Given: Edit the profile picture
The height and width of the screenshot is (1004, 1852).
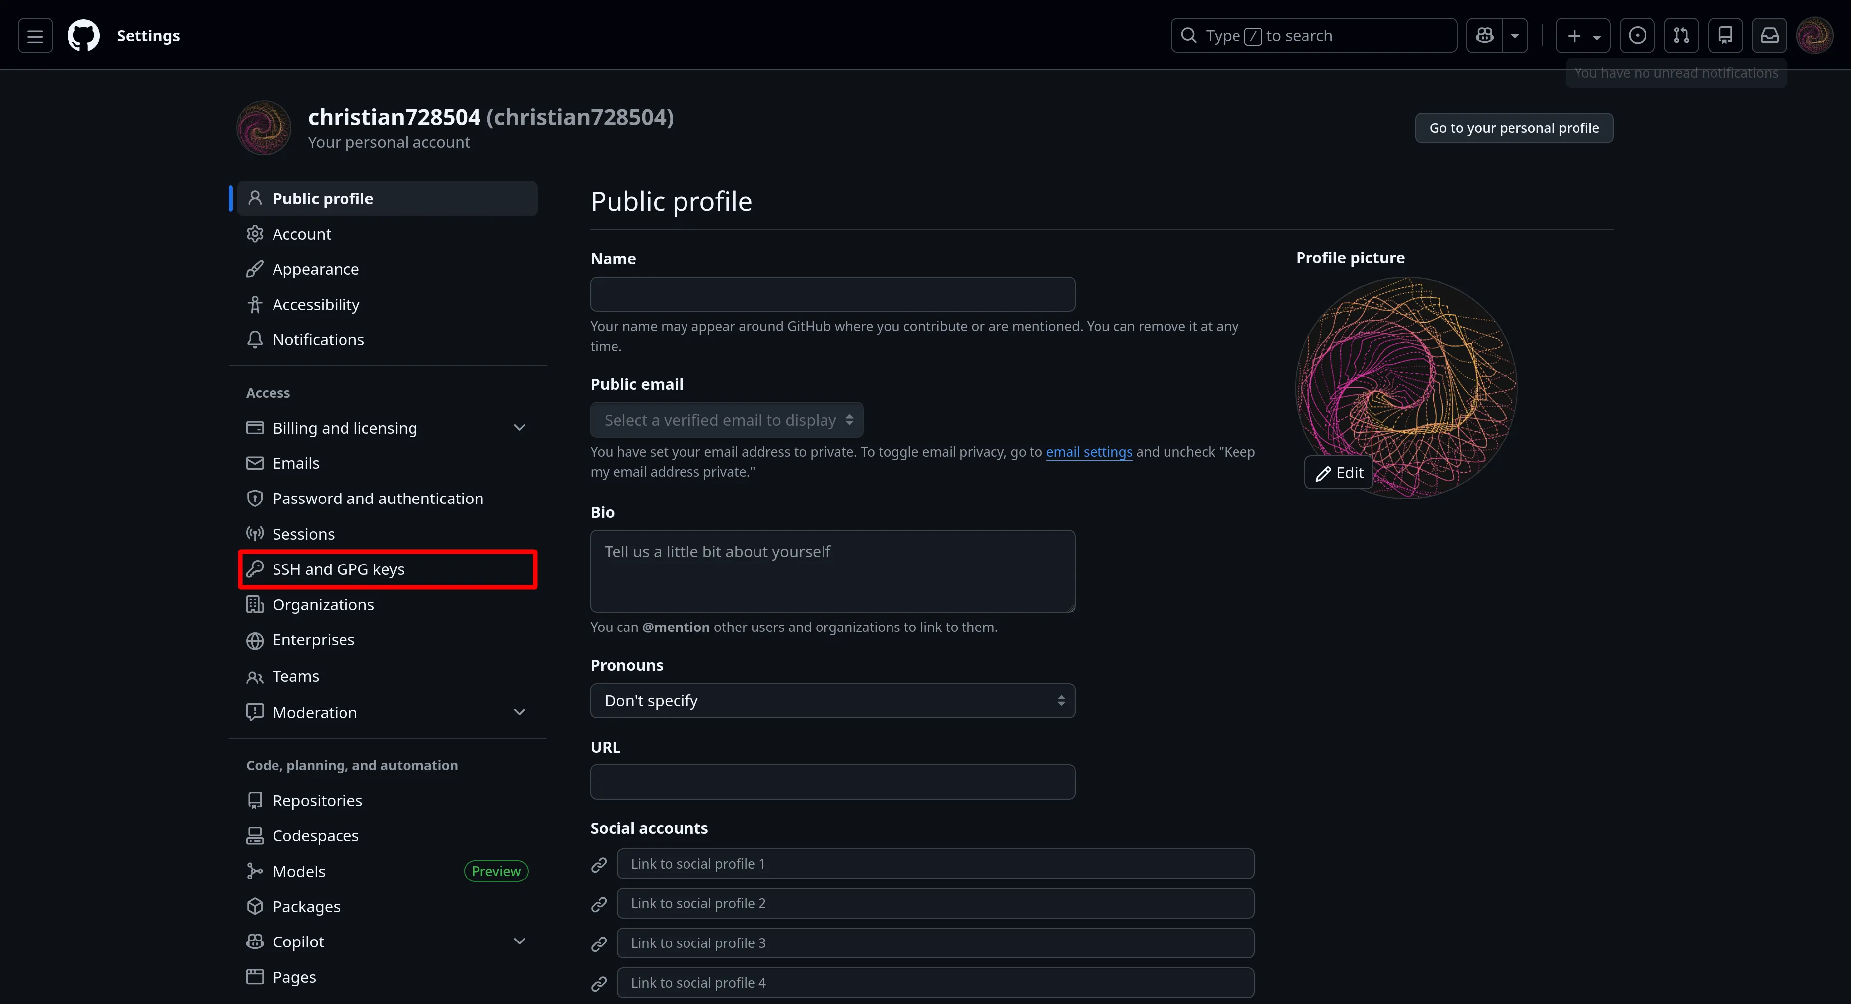Looking at the screenshot, I should 1339,473.
